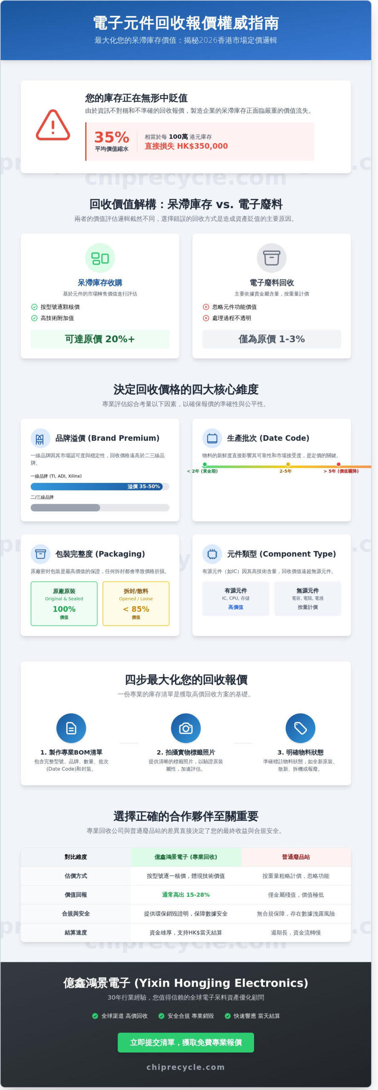Click the 立即提交清單 green button
Screen dimensions: 378x1090
pos(186,1042)
